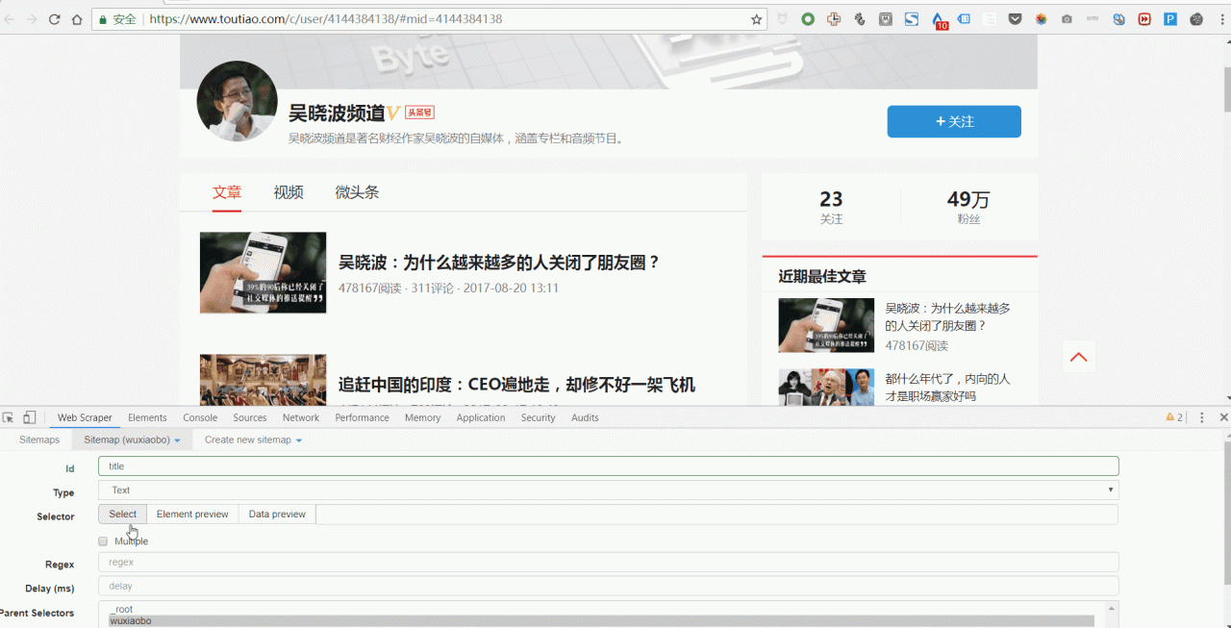1231x628 pixels.
Task: Open the Type dropdown showing Text
Action: pos(608,490)
